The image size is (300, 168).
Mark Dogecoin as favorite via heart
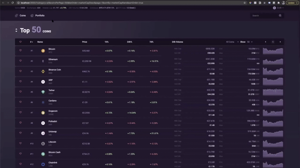point(21,112)
